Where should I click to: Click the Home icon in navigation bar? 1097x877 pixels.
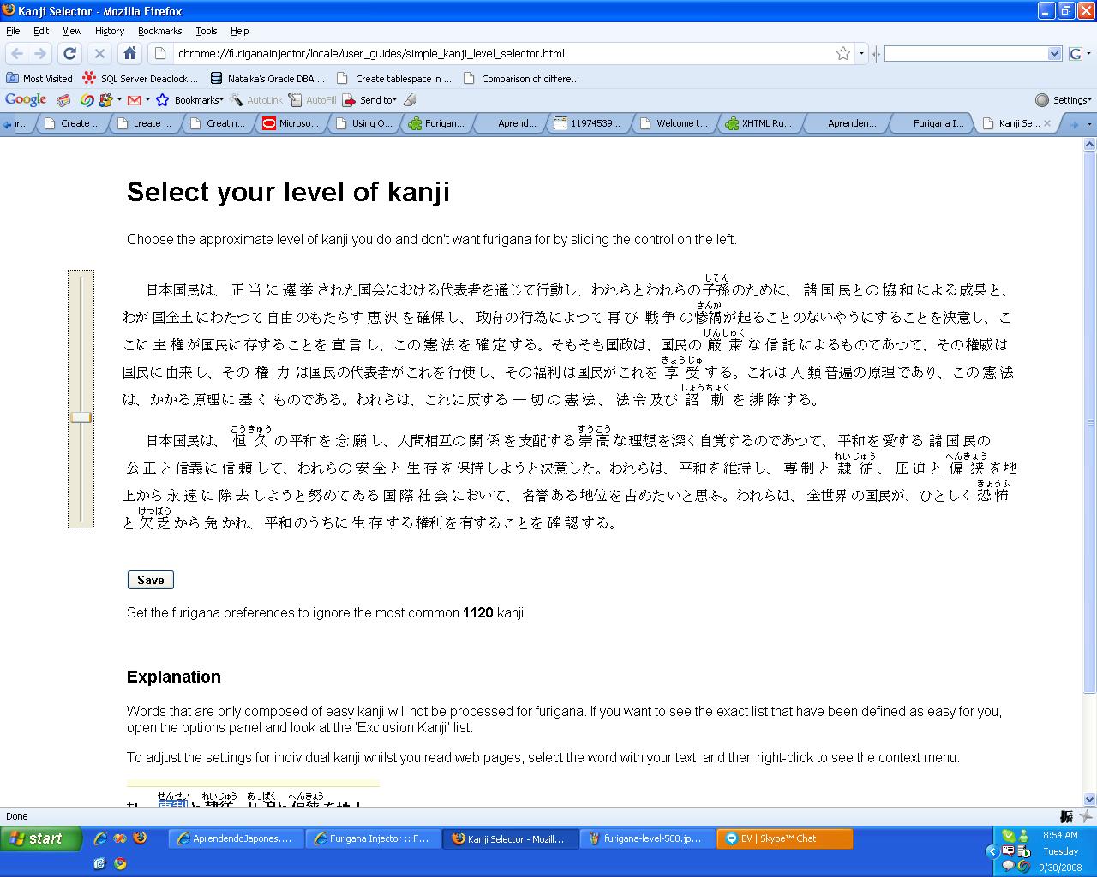tap(129, 53)
